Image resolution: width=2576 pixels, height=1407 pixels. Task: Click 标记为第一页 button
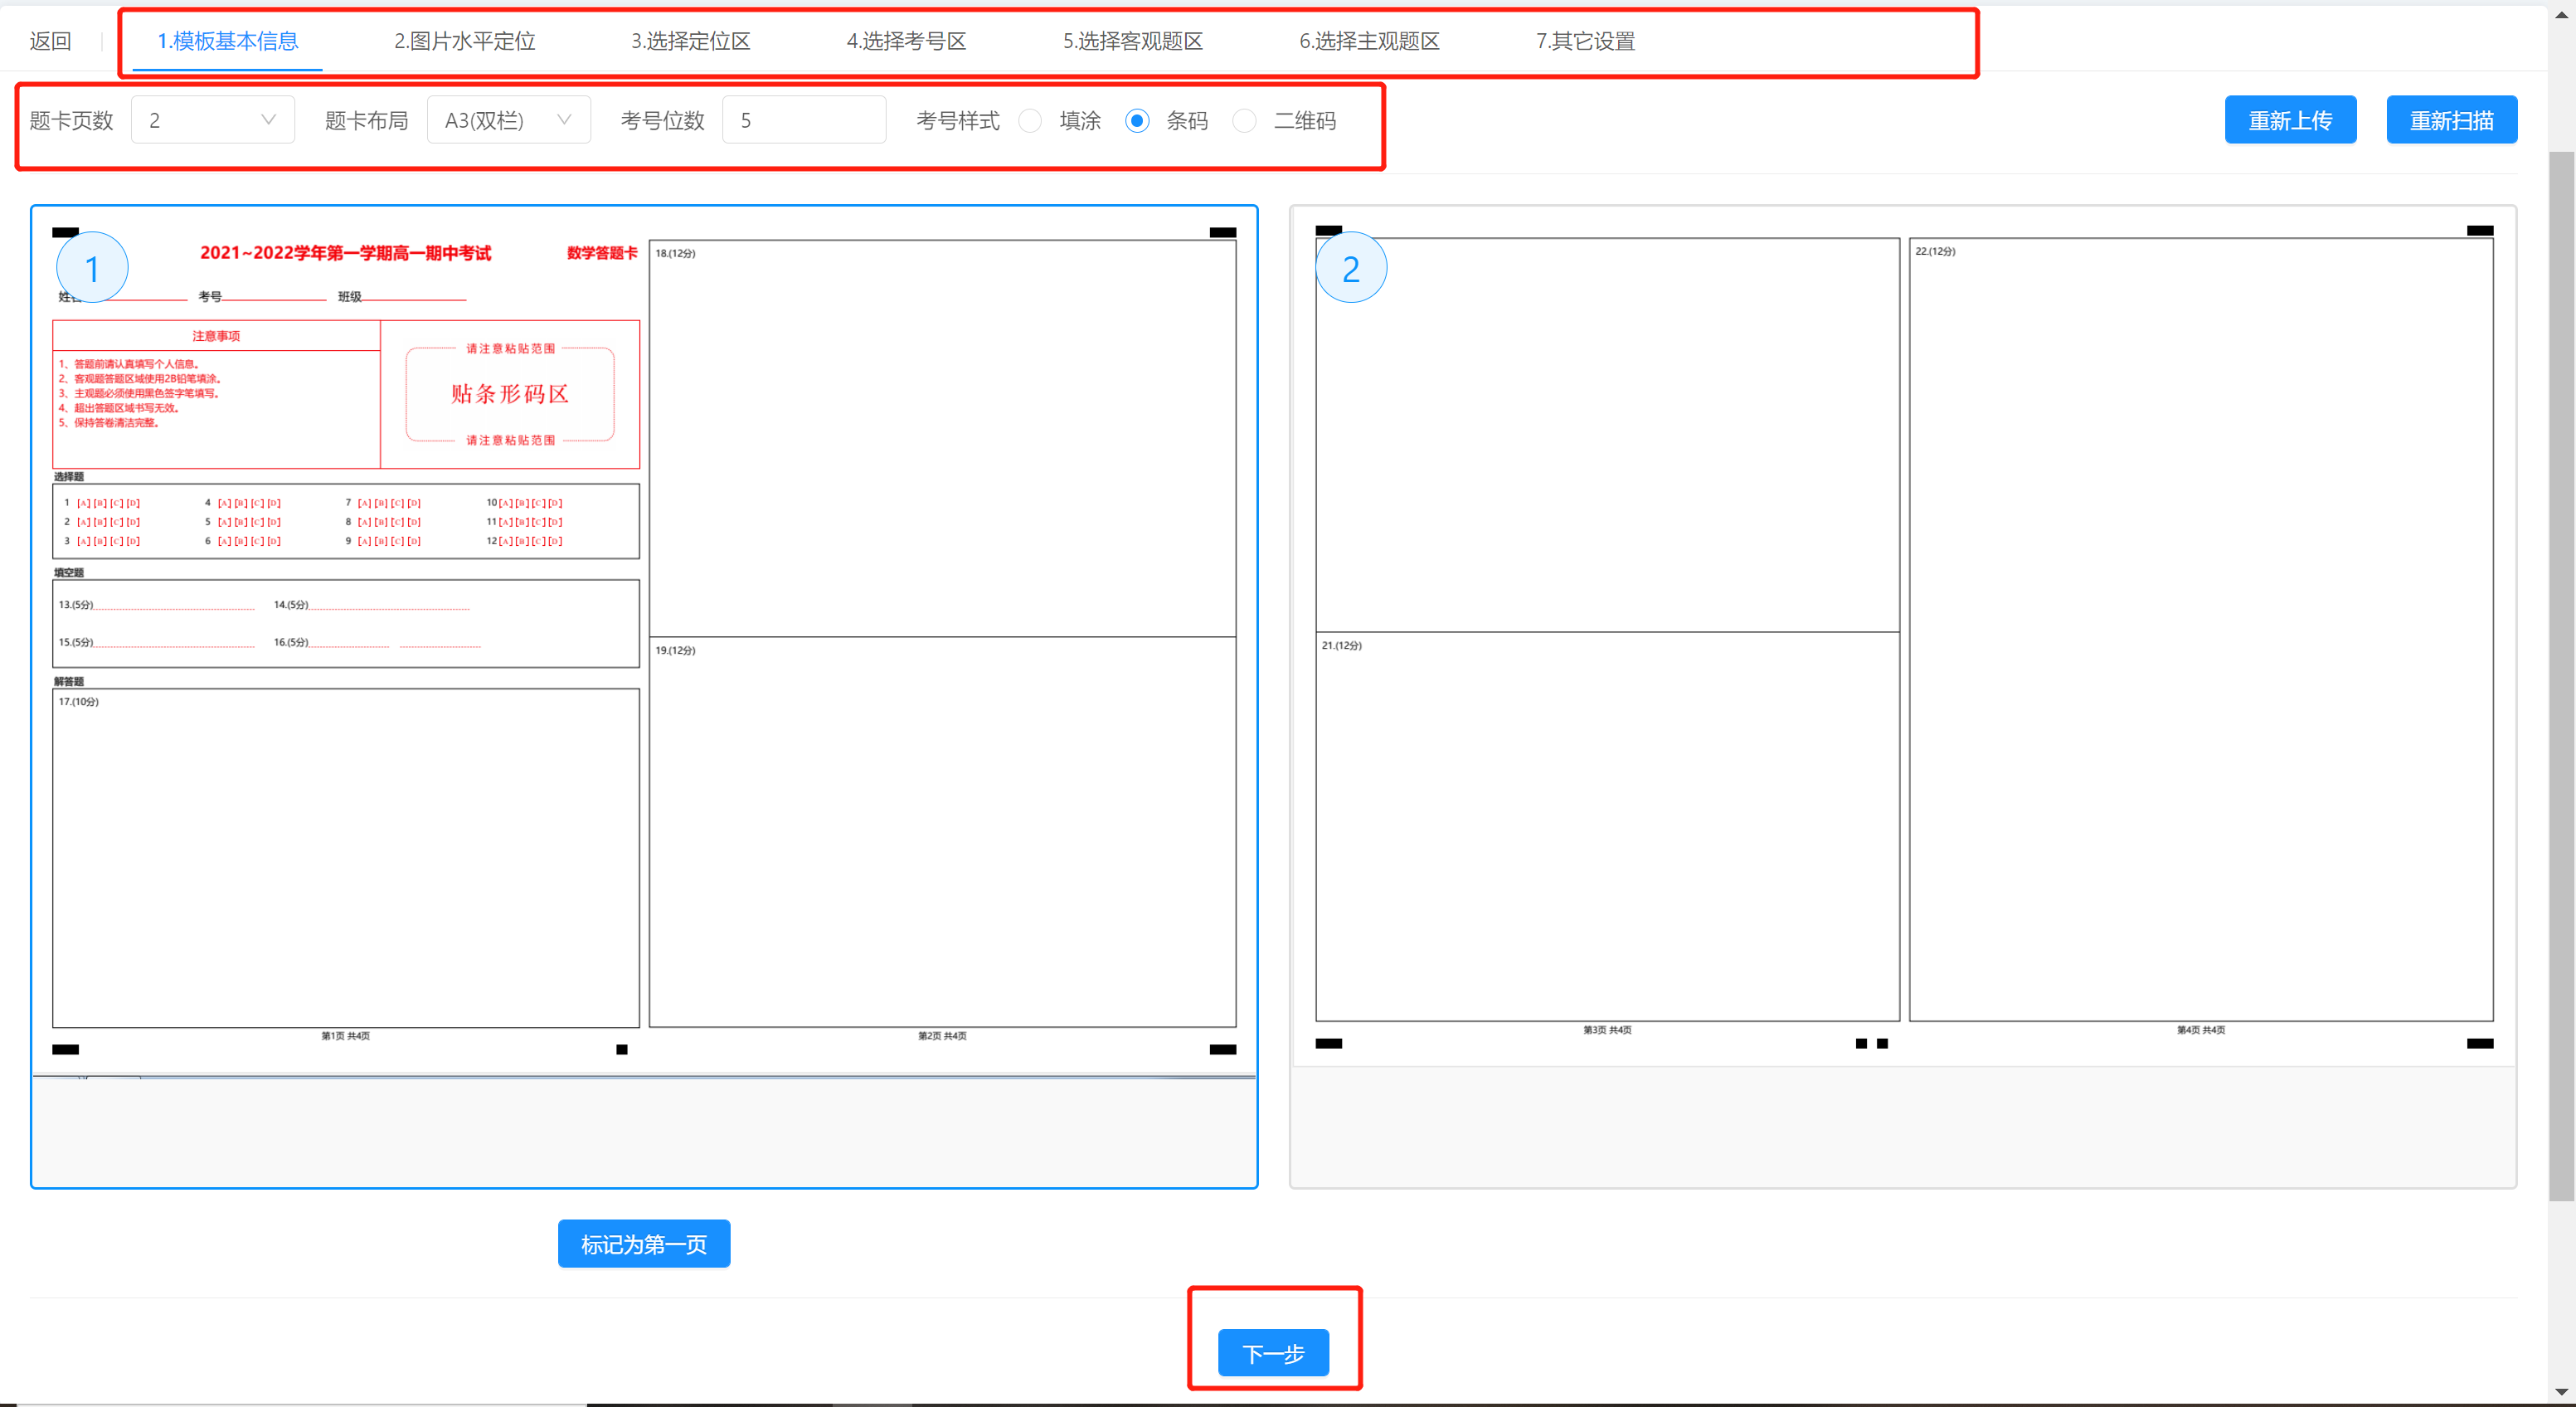coord(643,1243)
